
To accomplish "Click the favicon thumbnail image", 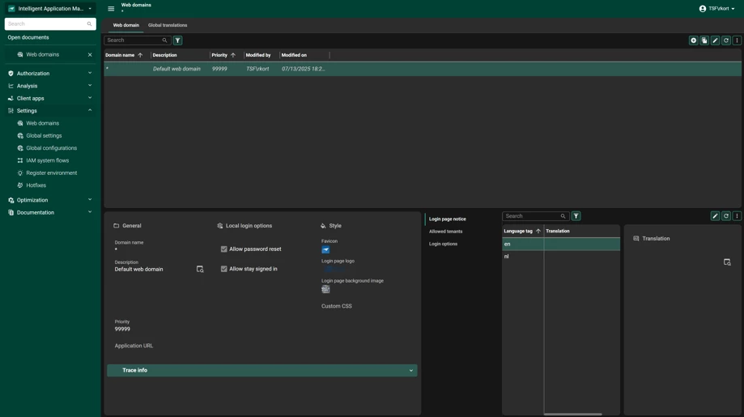I will 325,250.
